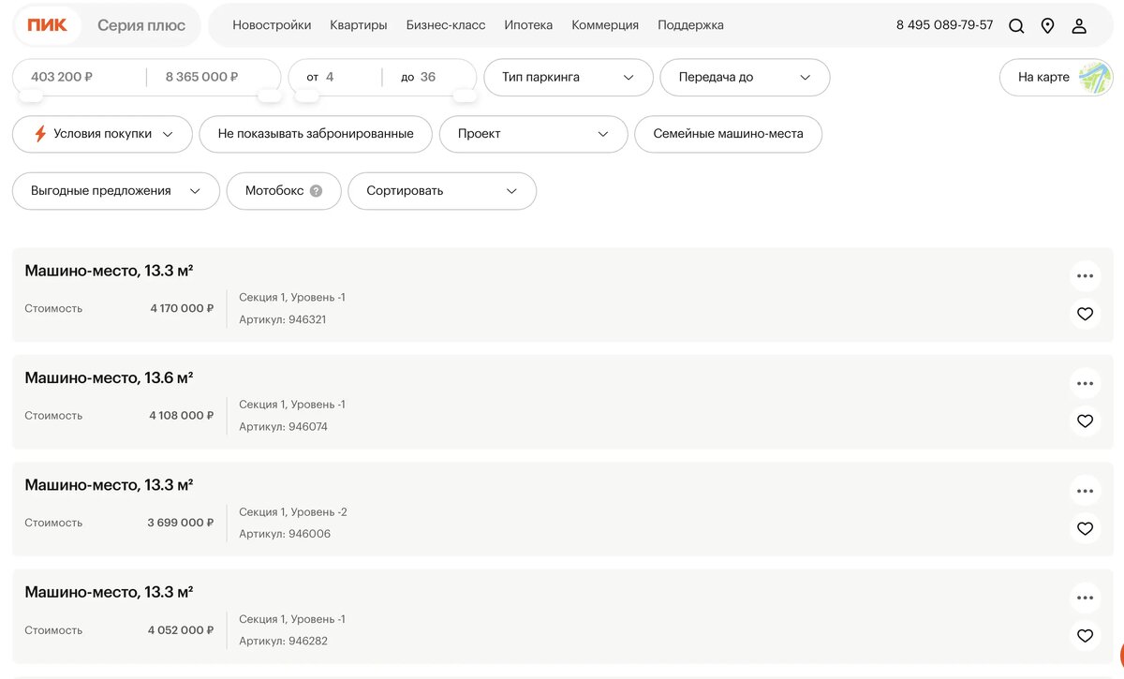Go to the Квартиры section

coord(359,25)
